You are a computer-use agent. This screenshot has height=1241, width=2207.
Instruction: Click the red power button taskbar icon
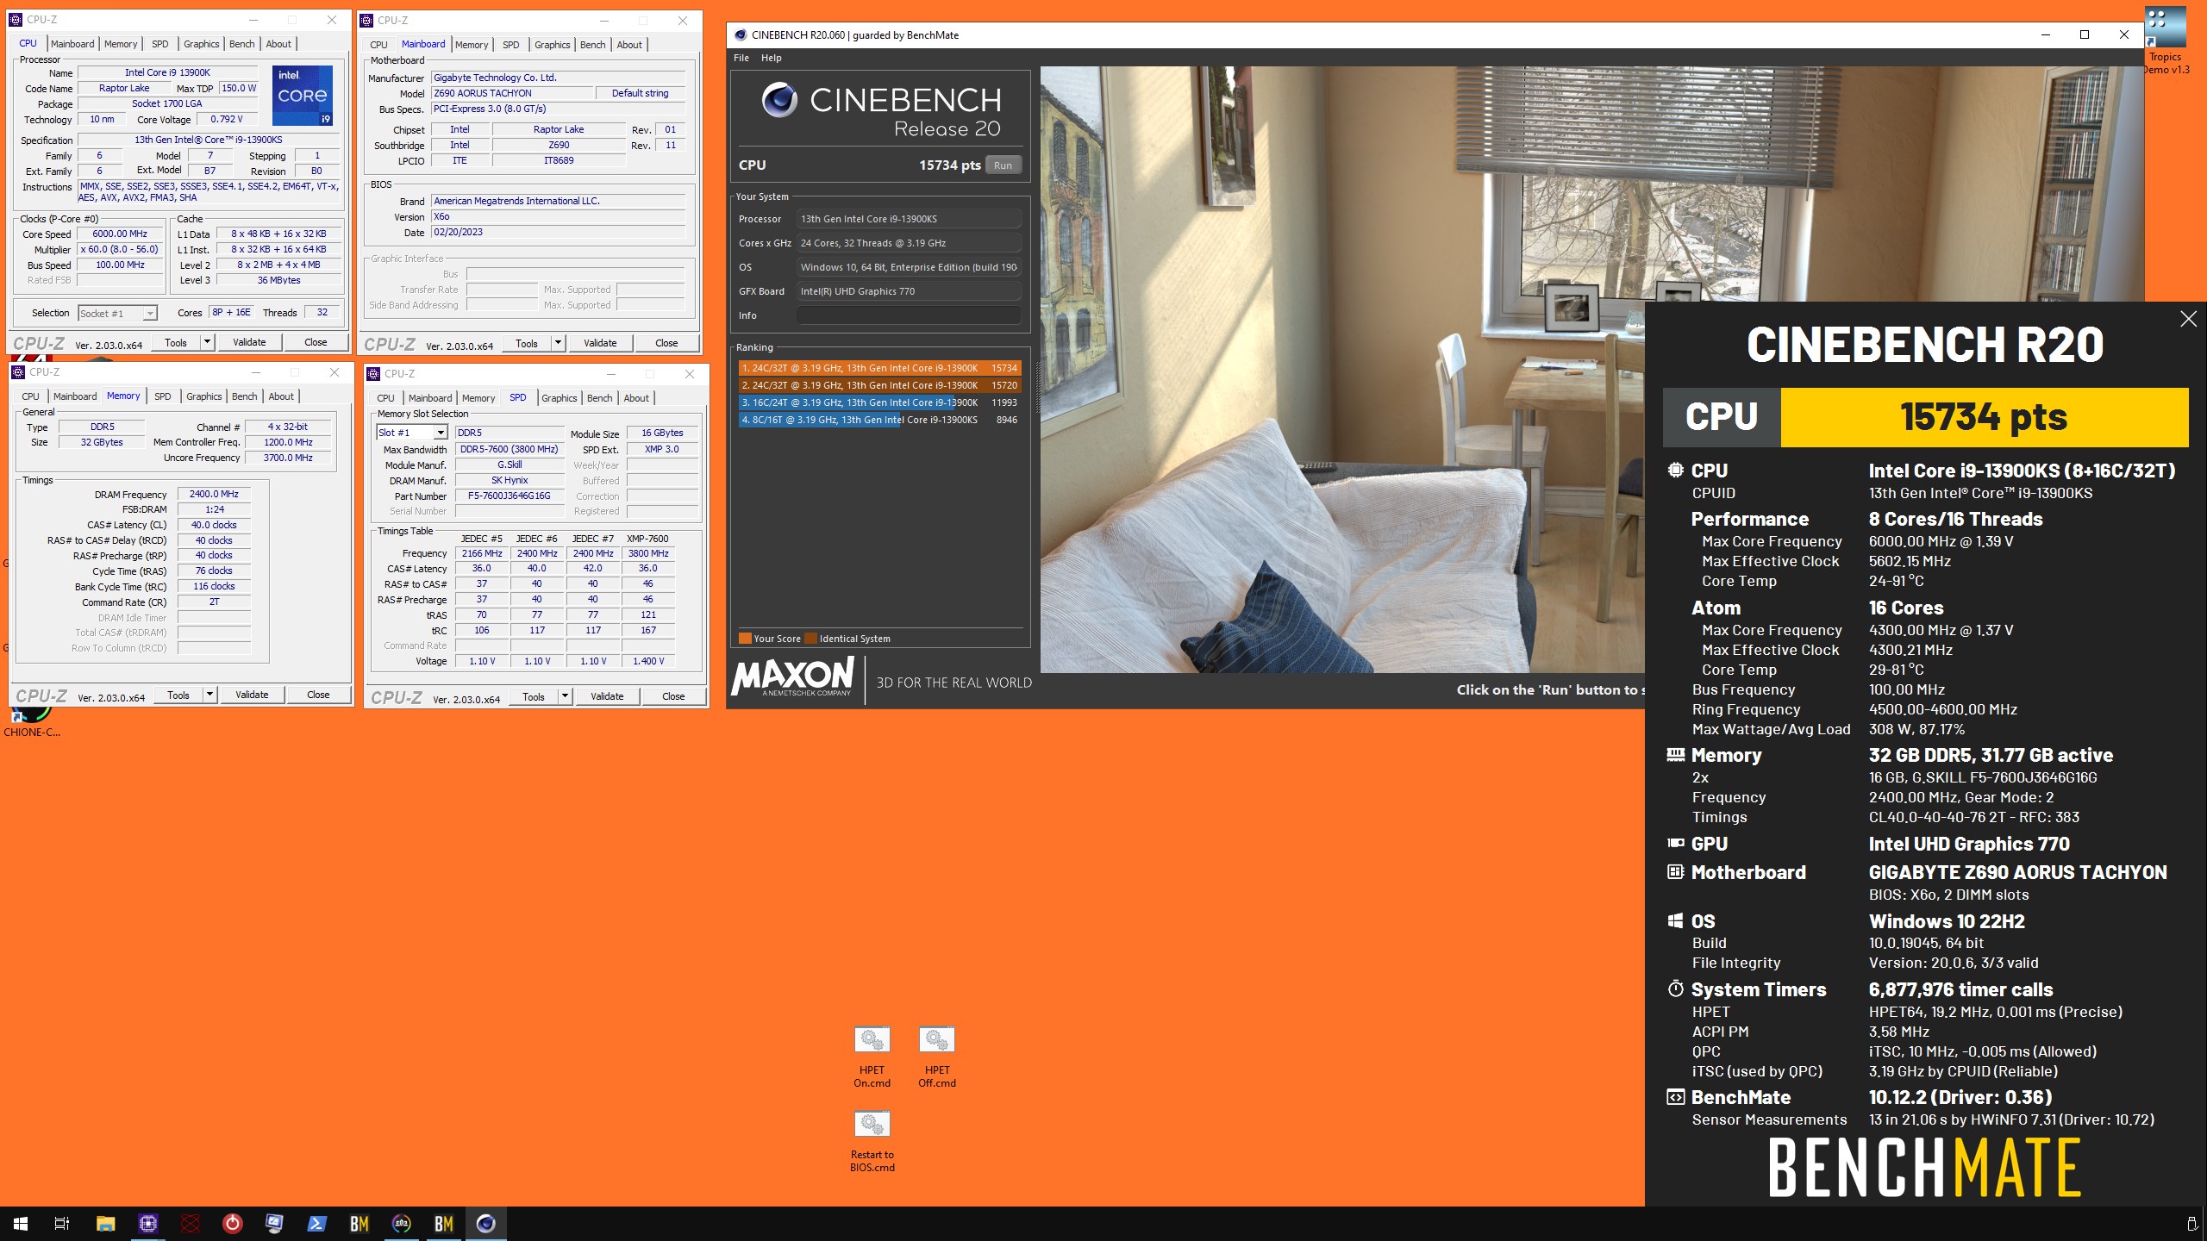233,1223
